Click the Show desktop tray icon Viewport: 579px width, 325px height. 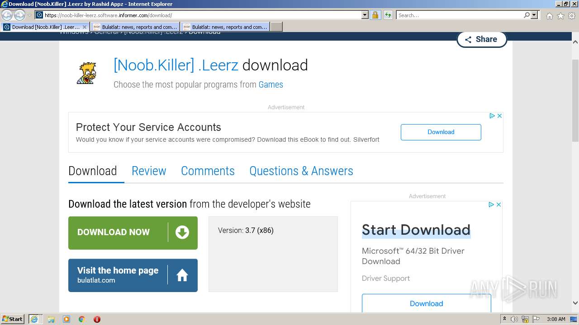click(x=574, y=319)
